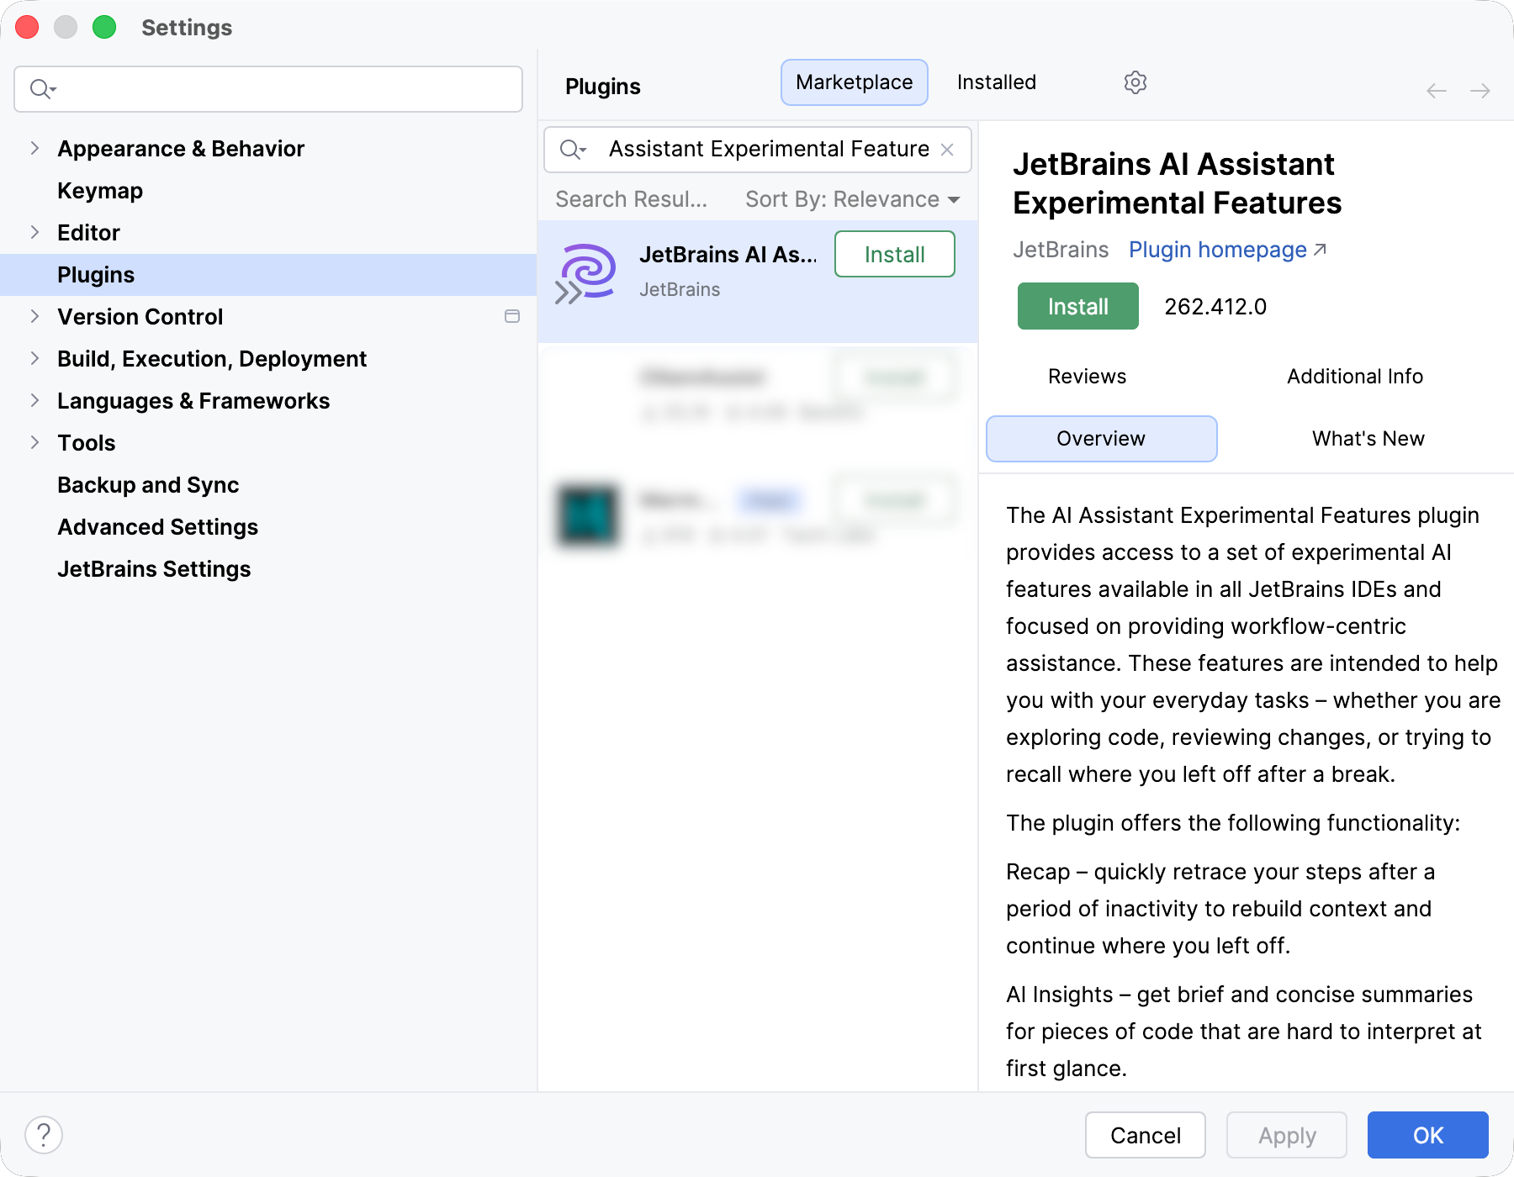Select Backup and Sync in the sidebar

tap(148, 484)
